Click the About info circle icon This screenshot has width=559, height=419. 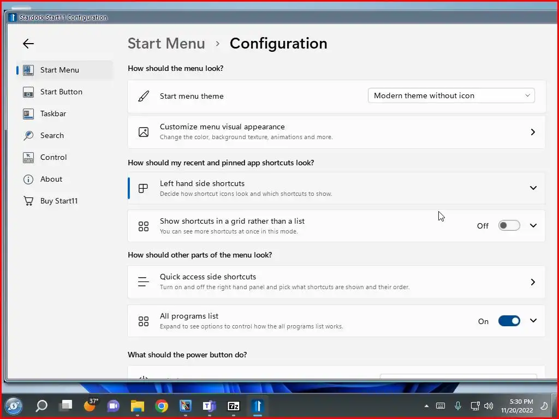pyautogui.click(x=28, y=179)
